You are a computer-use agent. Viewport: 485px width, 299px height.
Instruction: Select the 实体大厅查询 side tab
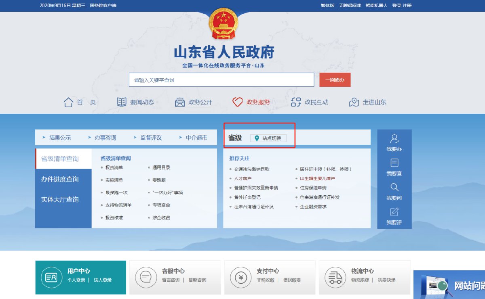[x=63, y=199]
